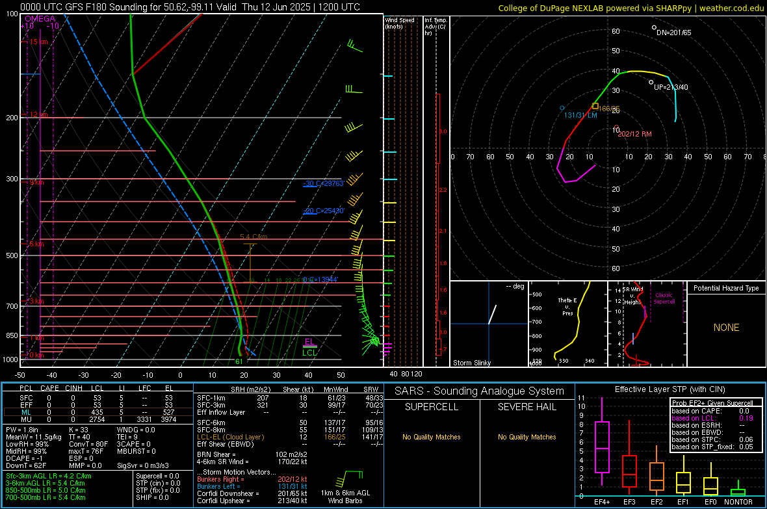
Task: Click the SFC-1km shear row
Action: point(290,398)
